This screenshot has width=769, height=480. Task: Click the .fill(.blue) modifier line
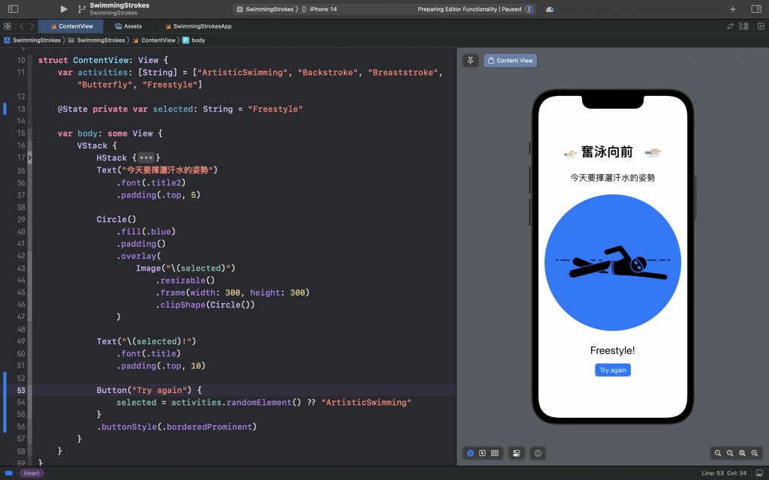(x=146, y=231)
